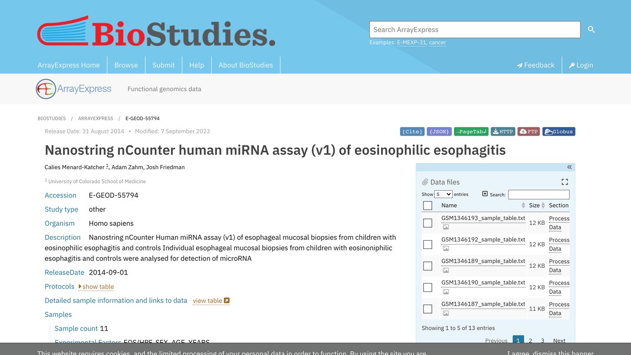Expand Protocols show table
This screenshot has width=631, height=355.
click(x=96, y=286)
